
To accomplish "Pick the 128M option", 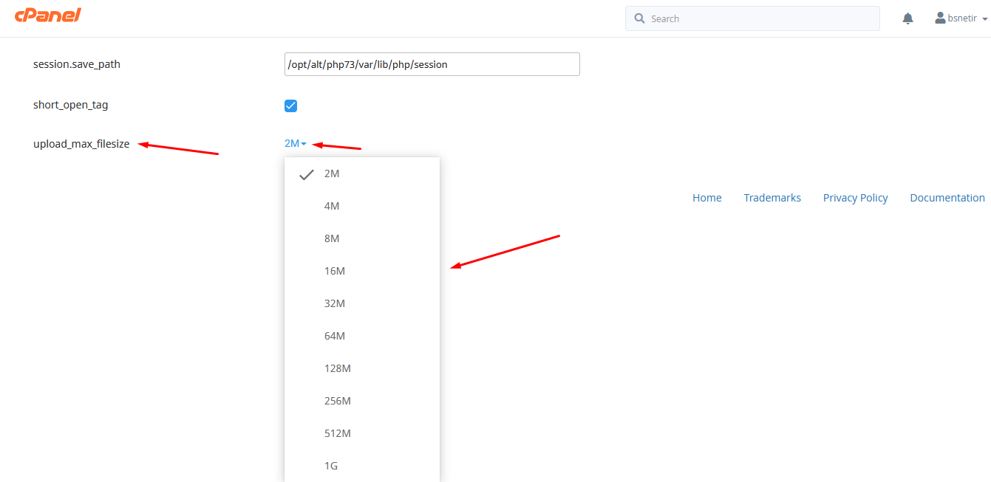I will pos(362,368).
